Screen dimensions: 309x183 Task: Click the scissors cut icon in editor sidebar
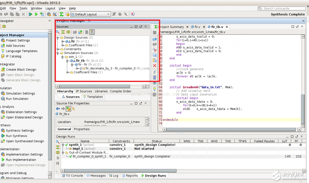click(x=154, y=49)
